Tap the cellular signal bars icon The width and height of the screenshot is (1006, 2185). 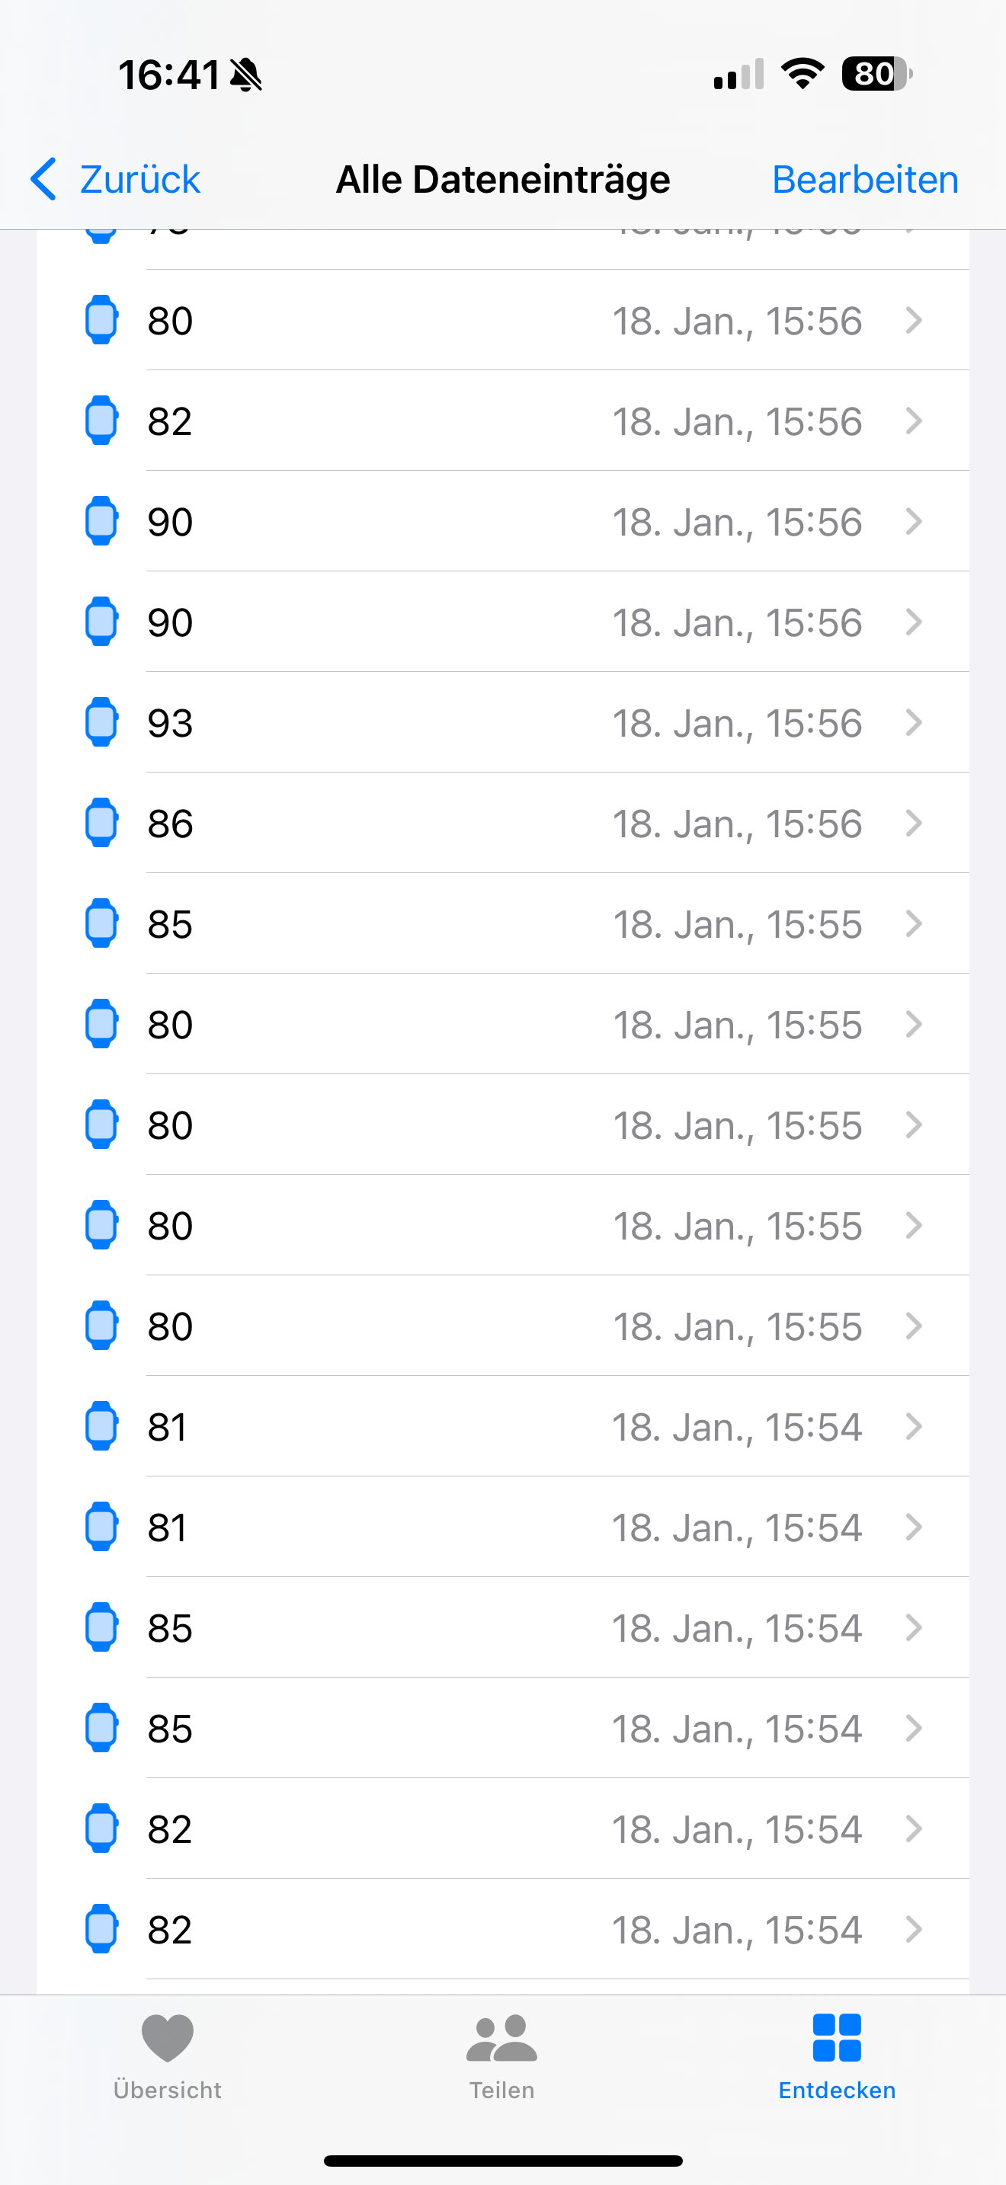pyautogui.click(x=738, y=75)
